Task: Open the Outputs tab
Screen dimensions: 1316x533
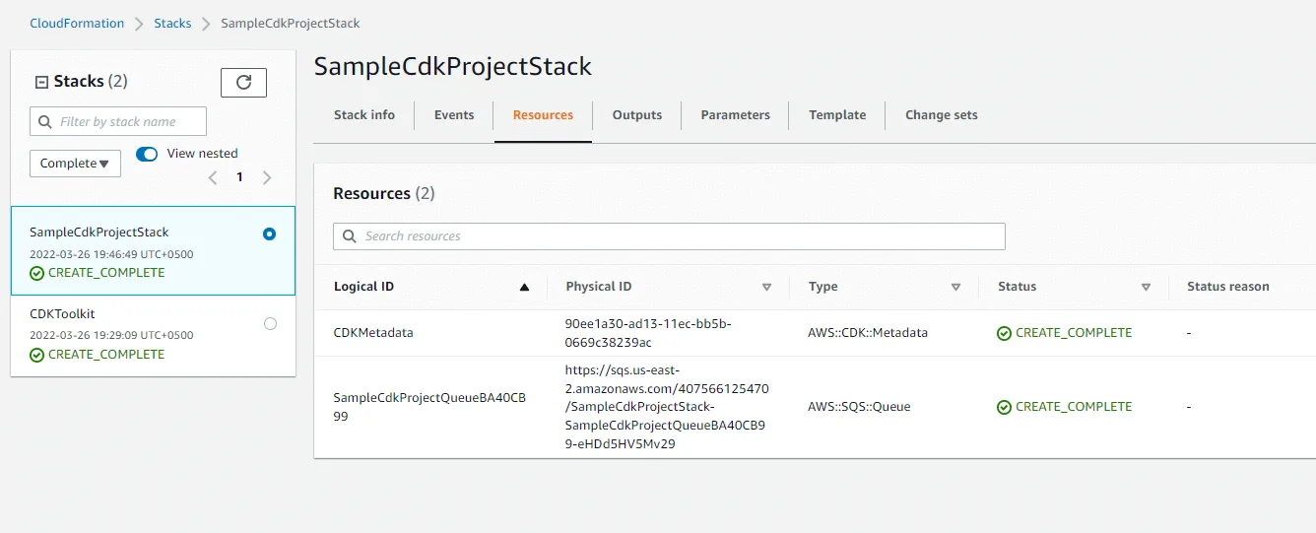Action: click(x=637, y=115)
